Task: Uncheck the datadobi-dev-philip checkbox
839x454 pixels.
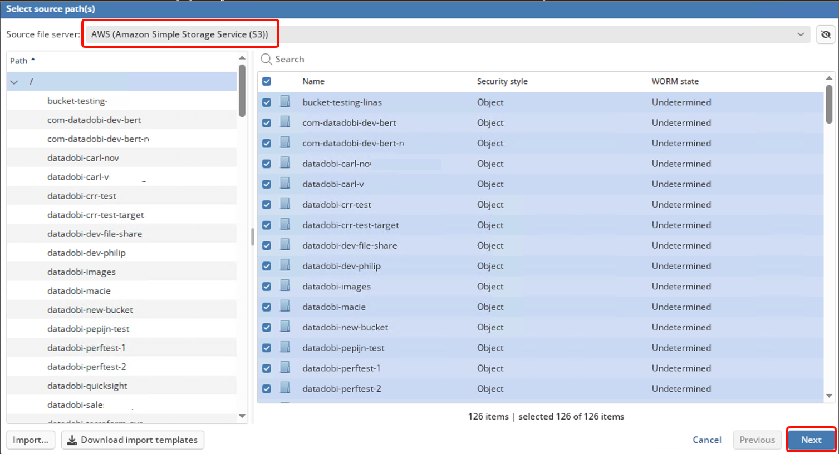Action: (267, 266)
